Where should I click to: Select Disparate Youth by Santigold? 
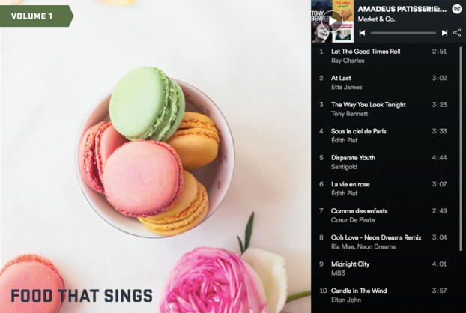384,162
